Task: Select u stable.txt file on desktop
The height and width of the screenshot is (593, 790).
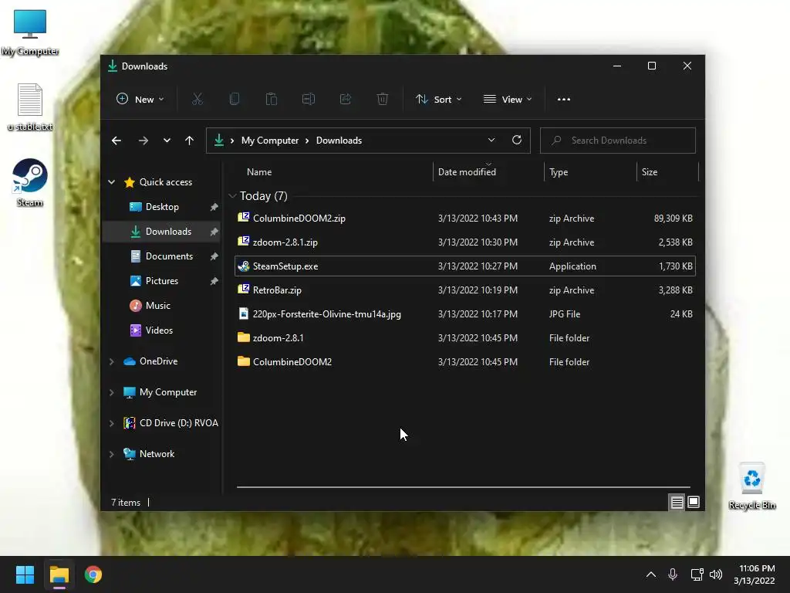Action: tap(30, 107)
